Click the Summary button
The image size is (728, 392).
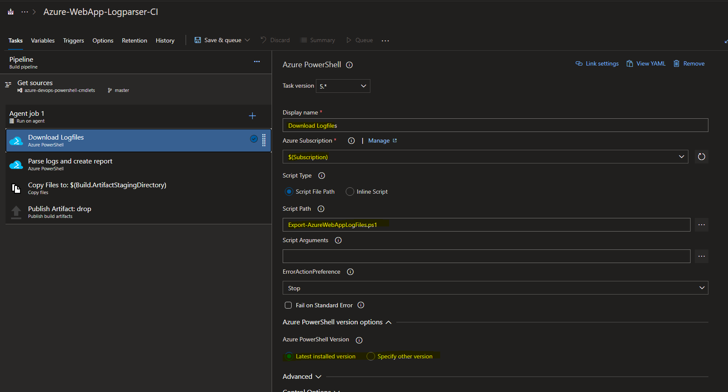click(x=318, y=40)
